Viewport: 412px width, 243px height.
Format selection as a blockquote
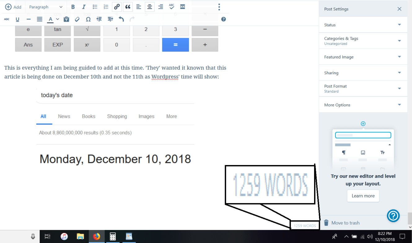click(128, 7)
